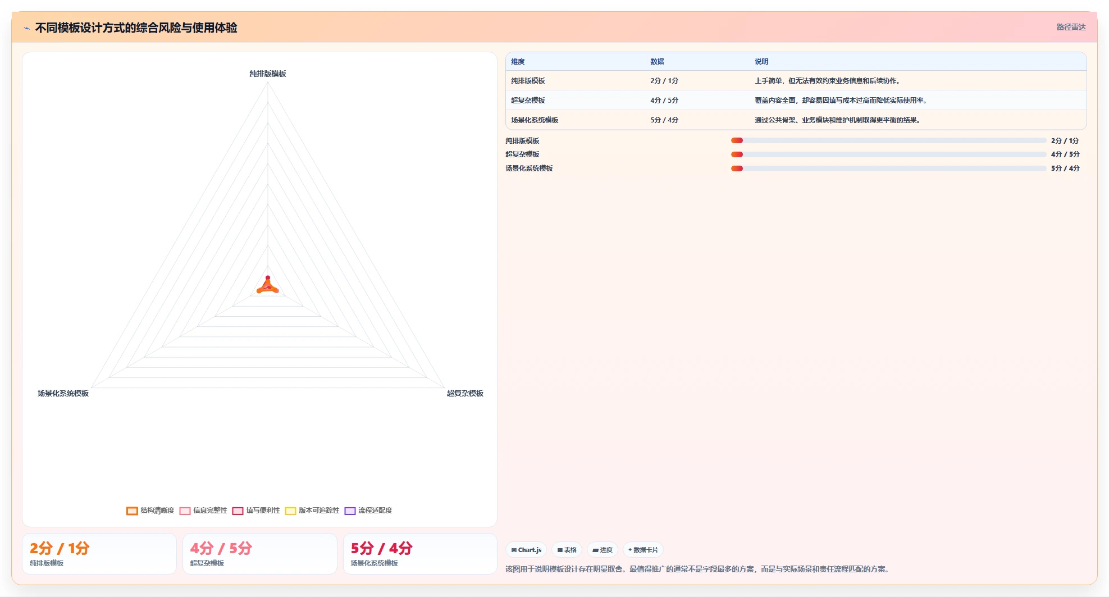The width and height of the screenshot is (1109, 597).
Task: Click the description starting with 上手简单
Action: click(828, 81)
